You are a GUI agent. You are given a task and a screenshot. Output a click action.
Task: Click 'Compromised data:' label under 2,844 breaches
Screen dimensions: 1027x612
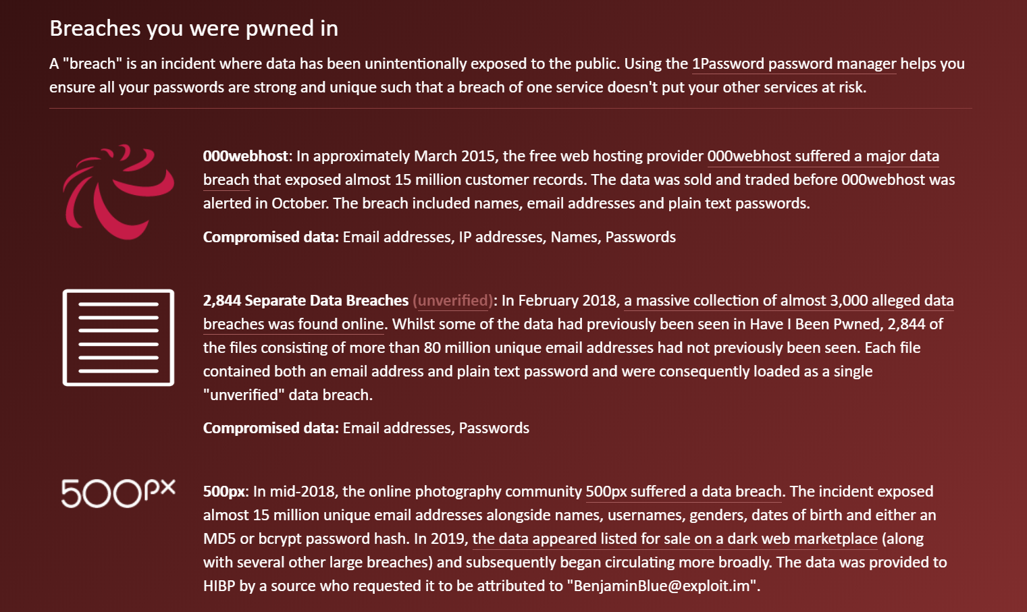pyautogui.click(x=271, y=428)
